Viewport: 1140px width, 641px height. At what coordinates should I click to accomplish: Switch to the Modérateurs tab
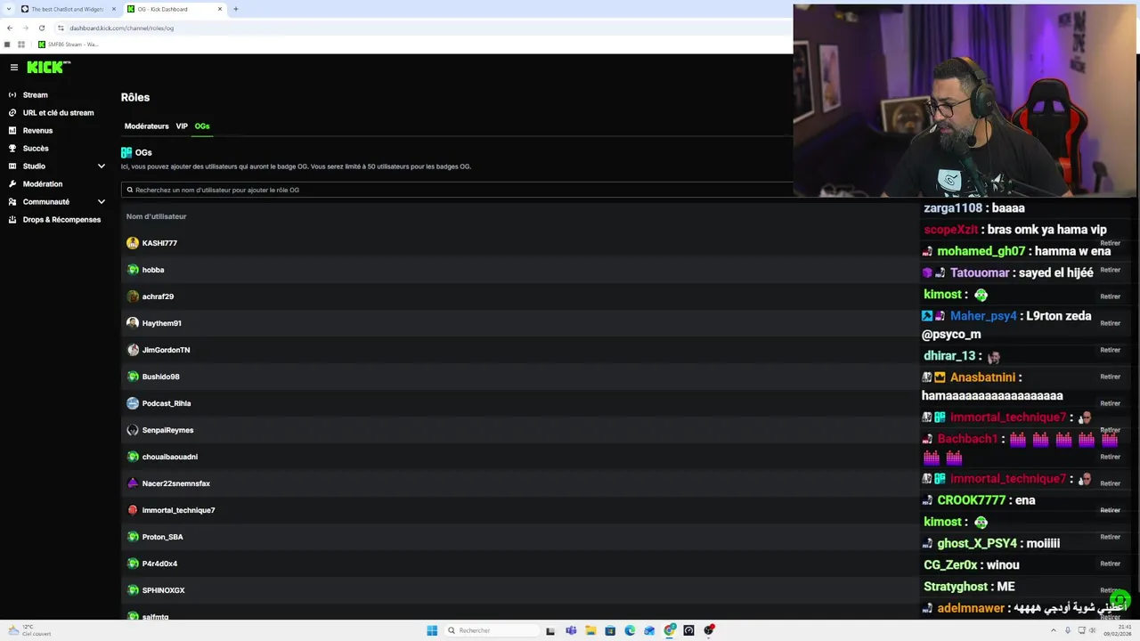(x=146, y=126)
